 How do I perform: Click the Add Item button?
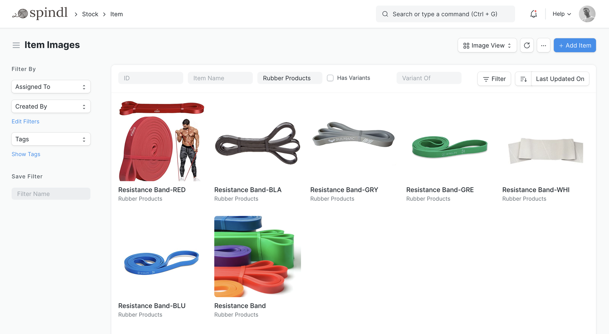(575, 45)
